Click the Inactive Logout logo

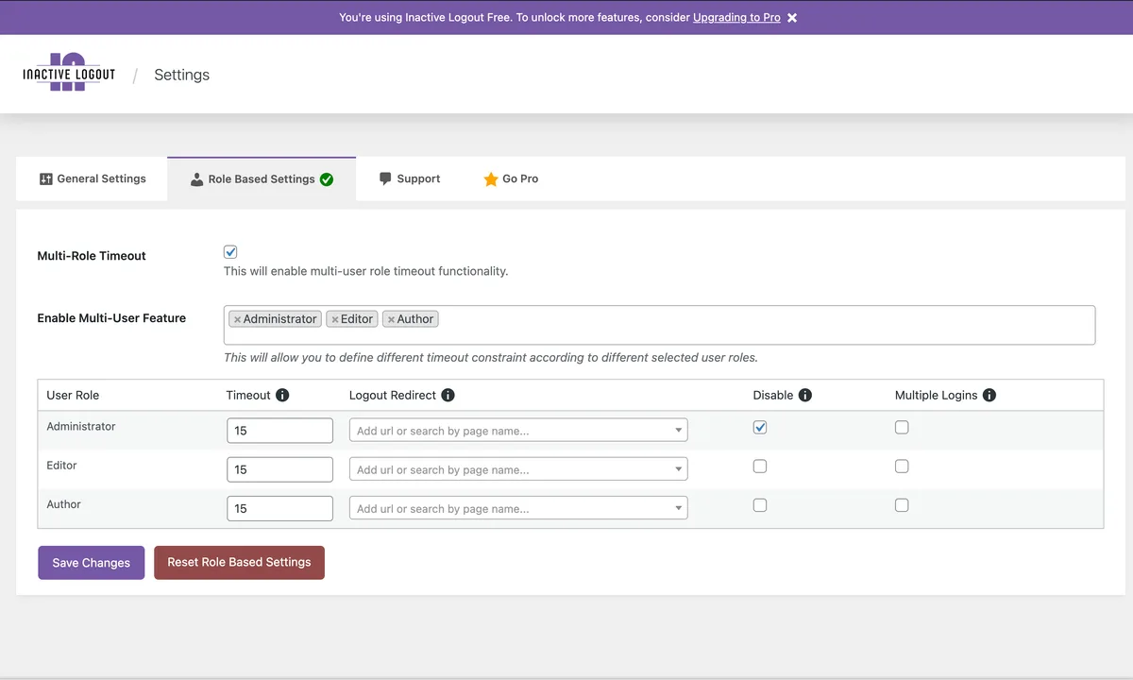[x=69, y=73]
